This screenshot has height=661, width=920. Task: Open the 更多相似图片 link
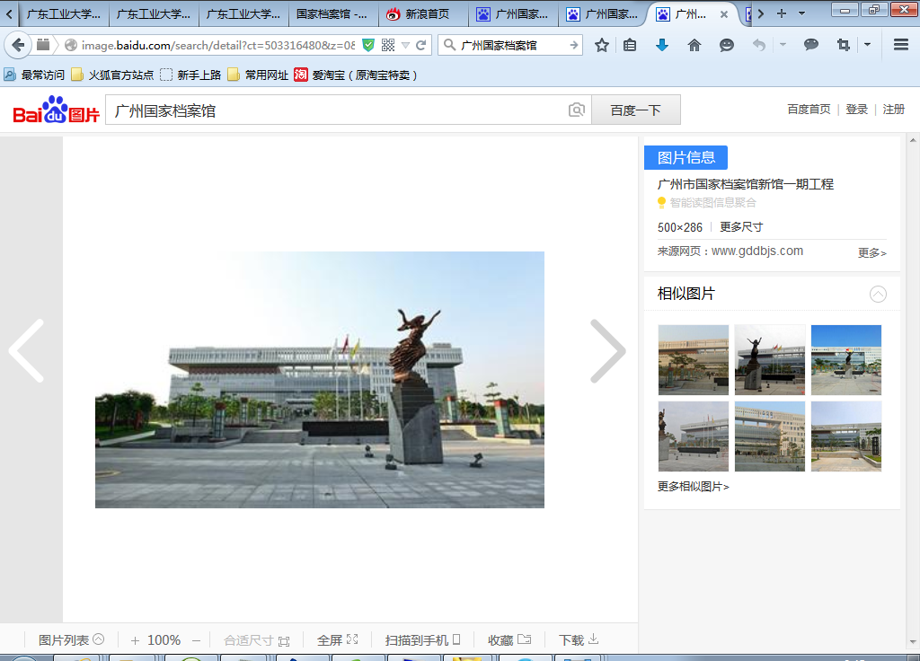tap(693, 487)
